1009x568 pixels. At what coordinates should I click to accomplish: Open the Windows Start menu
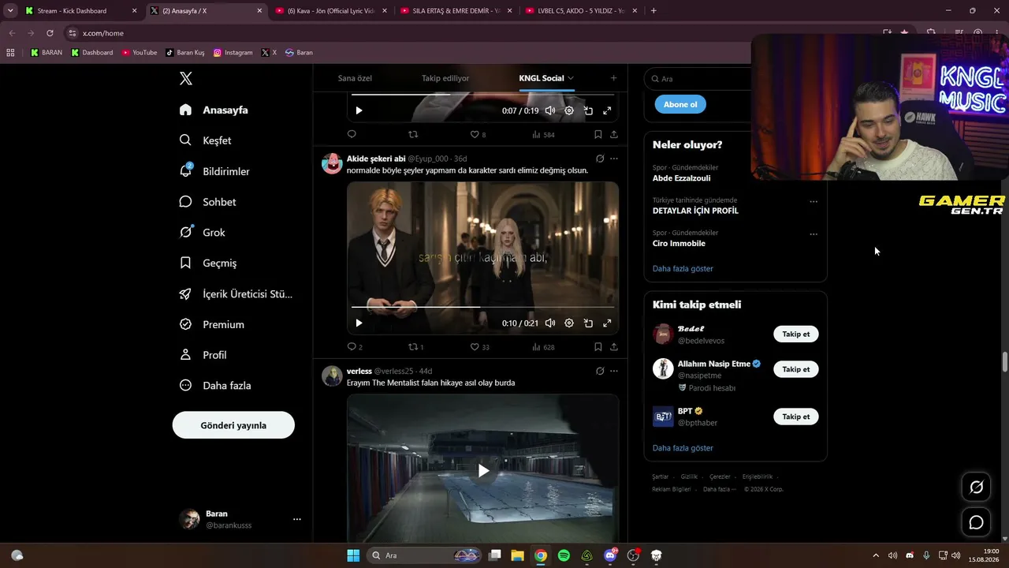353,555
